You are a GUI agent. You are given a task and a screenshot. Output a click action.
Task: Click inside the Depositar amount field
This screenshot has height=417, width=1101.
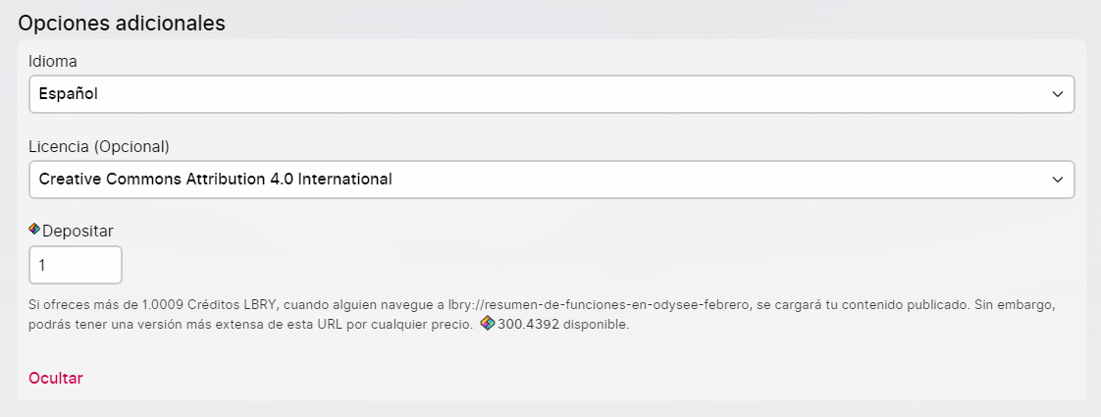(76, 265)
